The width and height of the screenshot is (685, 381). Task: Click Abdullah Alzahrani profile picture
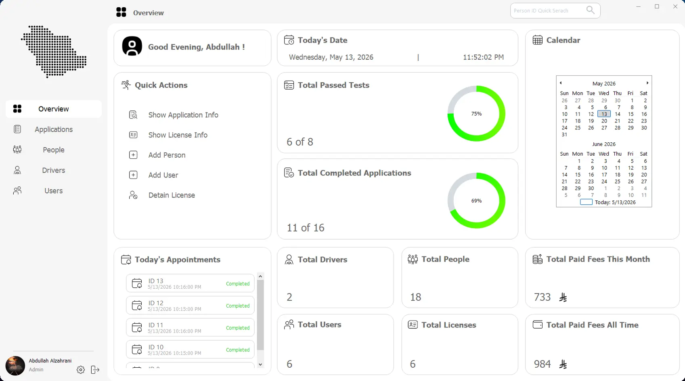point(15,366)
